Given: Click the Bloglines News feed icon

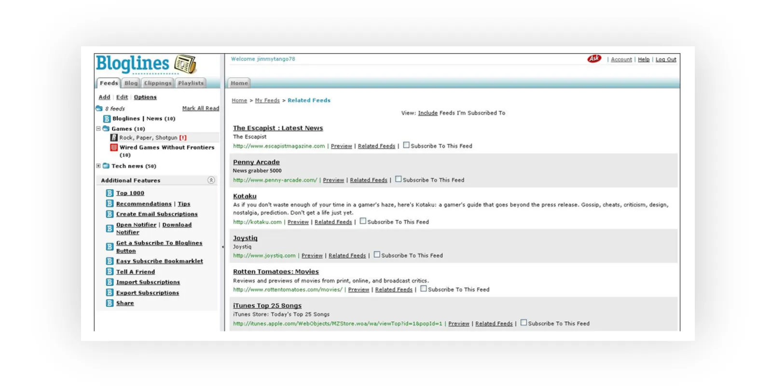Looking at the screenshot, I should tap(107, 119).
